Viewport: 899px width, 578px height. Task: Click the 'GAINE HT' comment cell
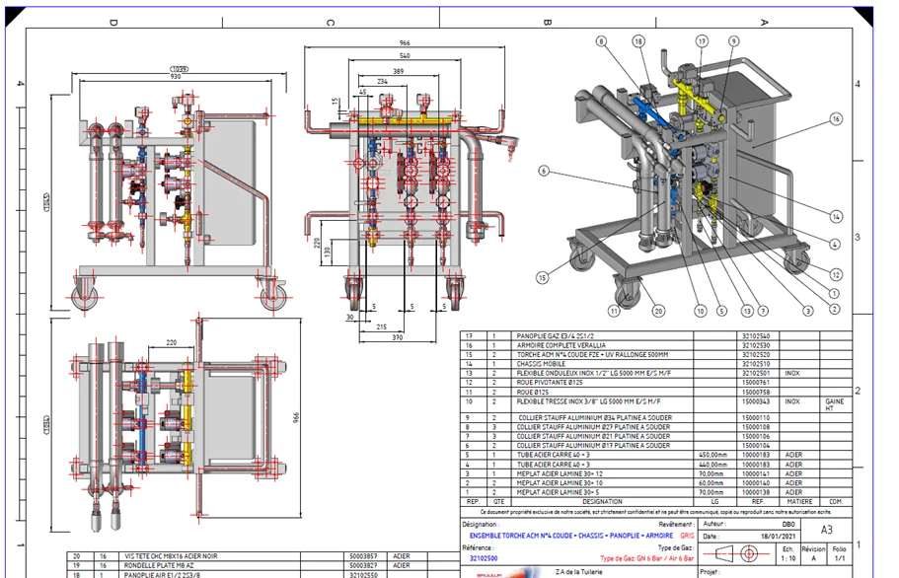click(x=834, y=405)
